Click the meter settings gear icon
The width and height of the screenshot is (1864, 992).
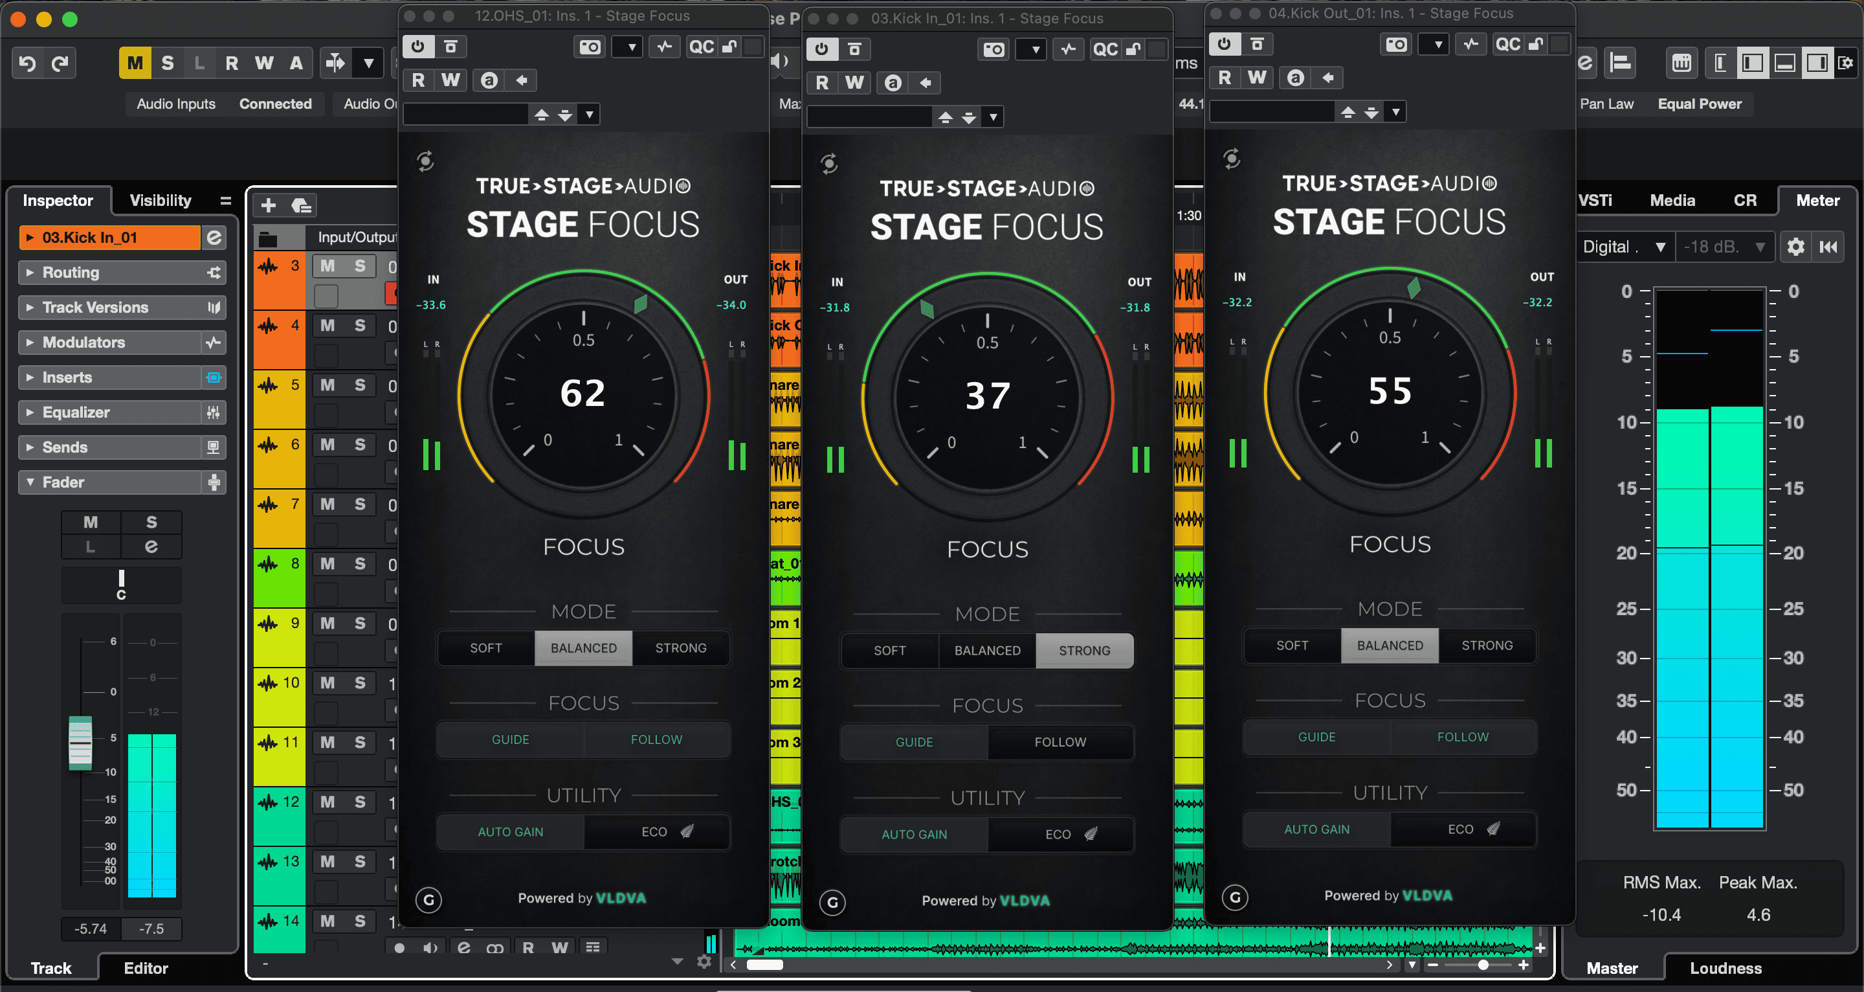tap(1795, 247)
